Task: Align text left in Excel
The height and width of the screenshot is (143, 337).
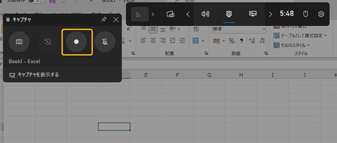Action: click(x=143, y=40)
